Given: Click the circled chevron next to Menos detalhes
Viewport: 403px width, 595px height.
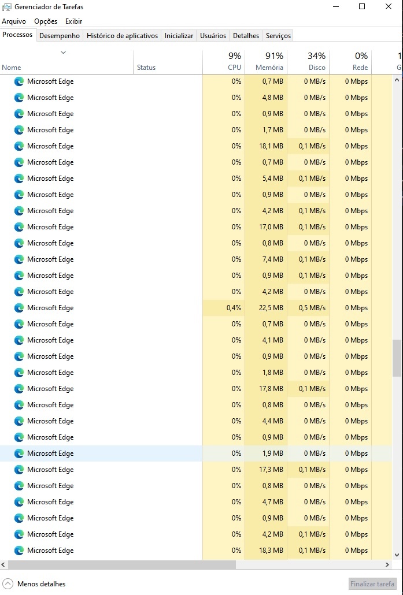Looking at the screenshot, I should pos(7,583).
